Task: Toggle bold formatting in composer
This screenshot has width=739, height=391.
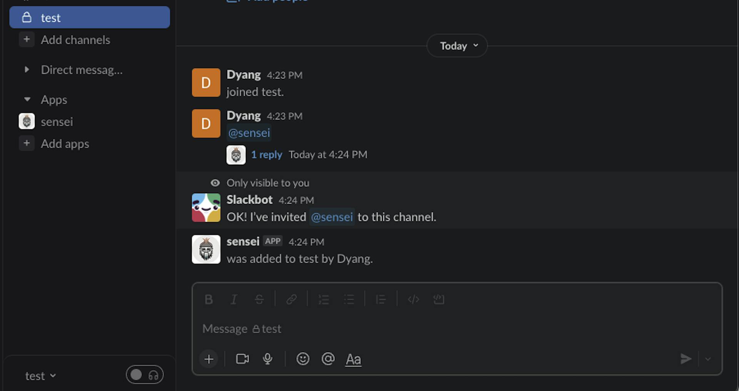Action: [x=209, y=299]
